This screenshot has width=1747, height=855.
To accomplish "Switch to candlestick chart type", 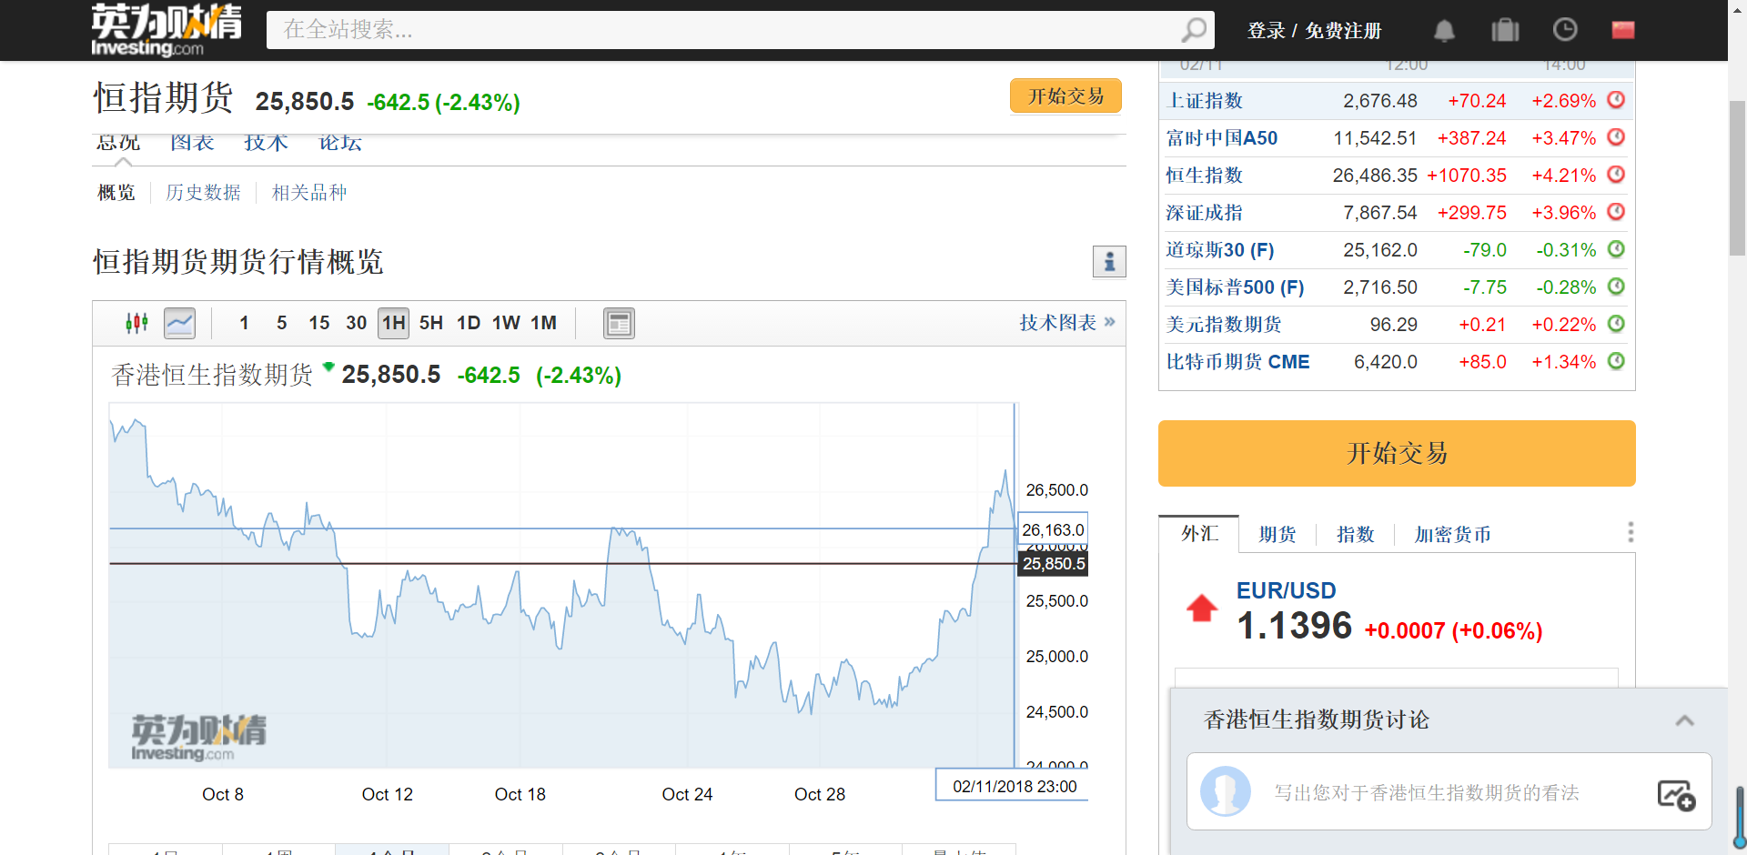I will pos(137,323).
